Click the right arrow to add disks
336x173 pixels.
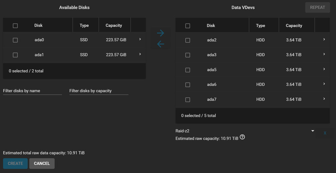pyautogui.click(x=160, y=33)
